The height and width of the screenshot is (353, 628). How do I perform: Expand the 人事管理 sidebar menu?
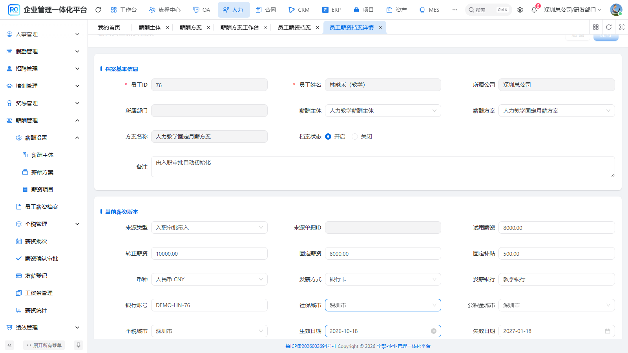(44, 34)
